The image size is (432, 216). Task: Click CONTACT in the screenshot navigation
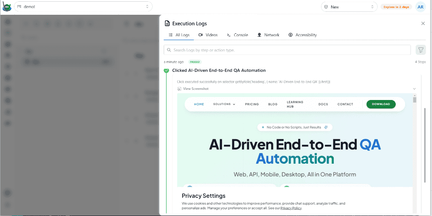345,104
